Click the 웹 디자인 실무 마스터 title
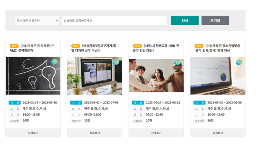The width and height of the screenshot is (260, 146). point(94,48)
